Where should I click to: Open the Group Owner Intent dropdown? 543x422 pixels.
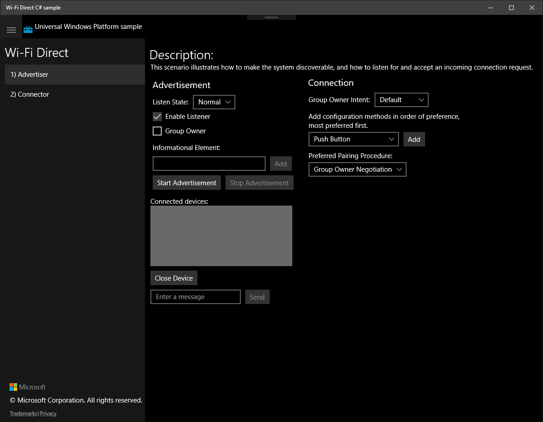point(401,100)
